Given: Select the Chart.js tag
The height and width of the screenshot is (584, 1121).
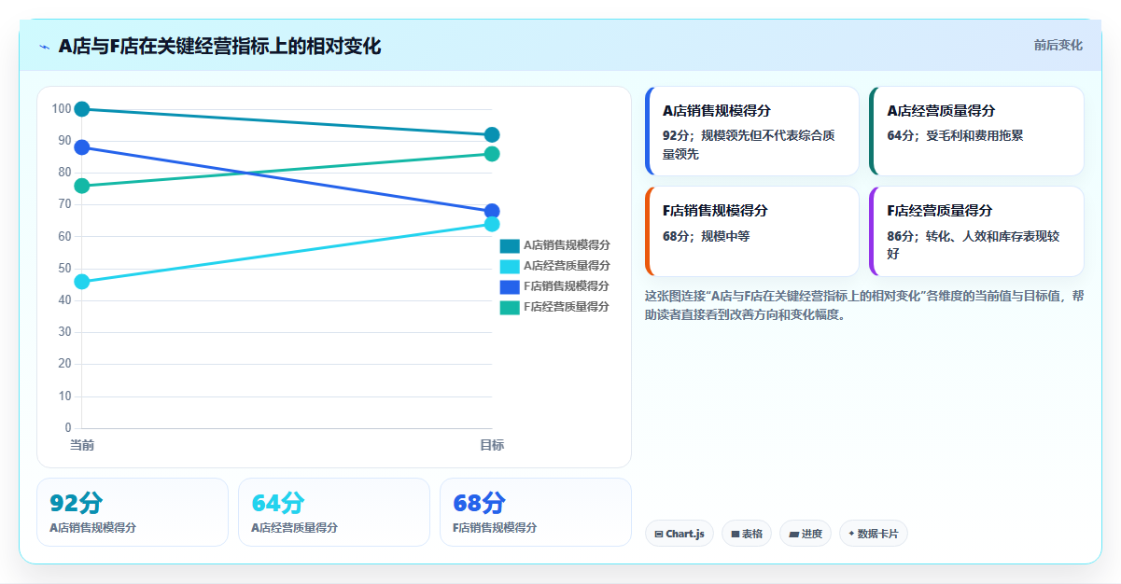Looking at the screenshot, I should pyautogui.click(x=680, y=534).
